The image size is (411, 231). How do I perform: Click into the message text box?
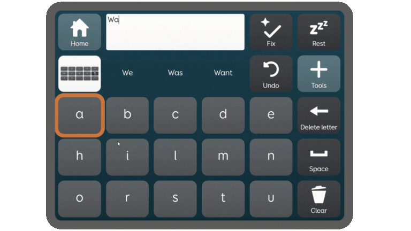(x=175, y=32)
